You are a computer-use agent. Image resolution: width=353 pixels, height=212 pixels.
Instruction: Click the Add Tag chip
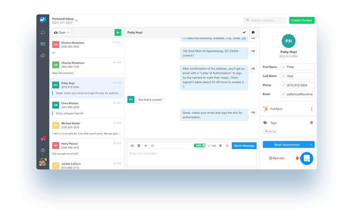coord(270,131)
